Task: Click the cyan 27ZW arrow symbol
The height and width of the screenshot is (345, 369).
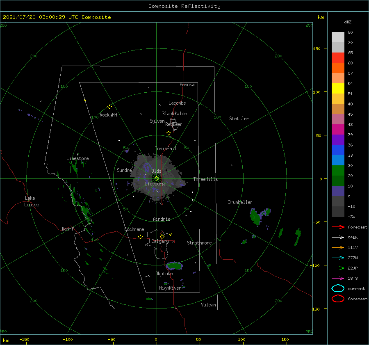Action: 338,258
